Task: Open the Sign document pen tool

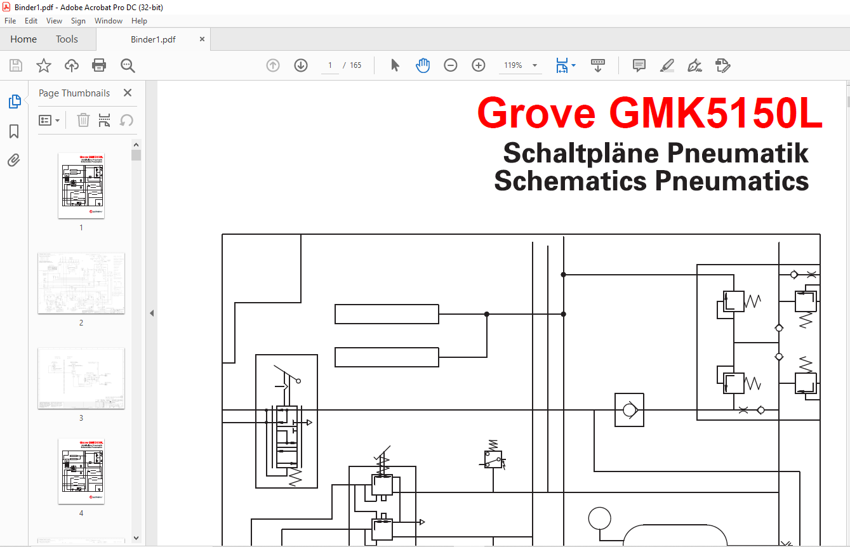Action: click(694, 65)
